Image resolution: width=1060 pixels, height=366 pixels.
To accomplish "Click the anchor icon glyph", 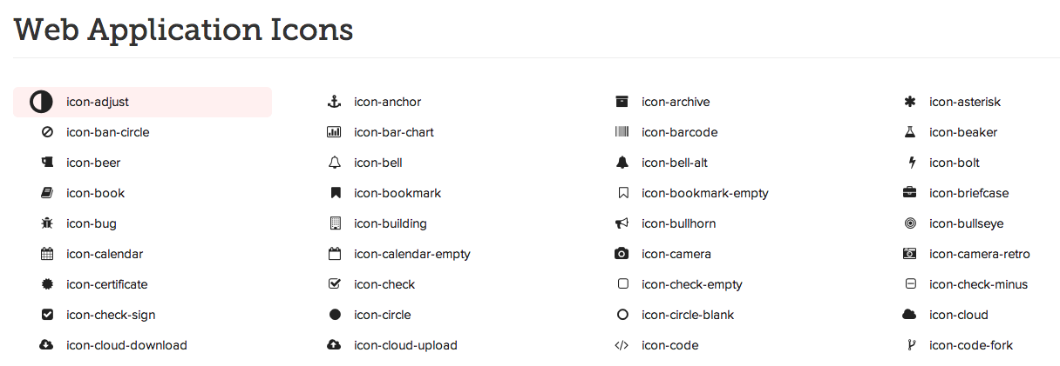I will (x=334, y=102).
